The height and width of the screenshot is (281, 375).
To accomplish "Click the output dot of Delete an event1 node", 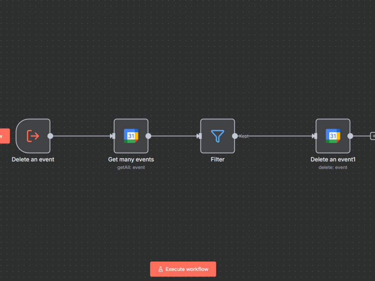I will (350, 136).
